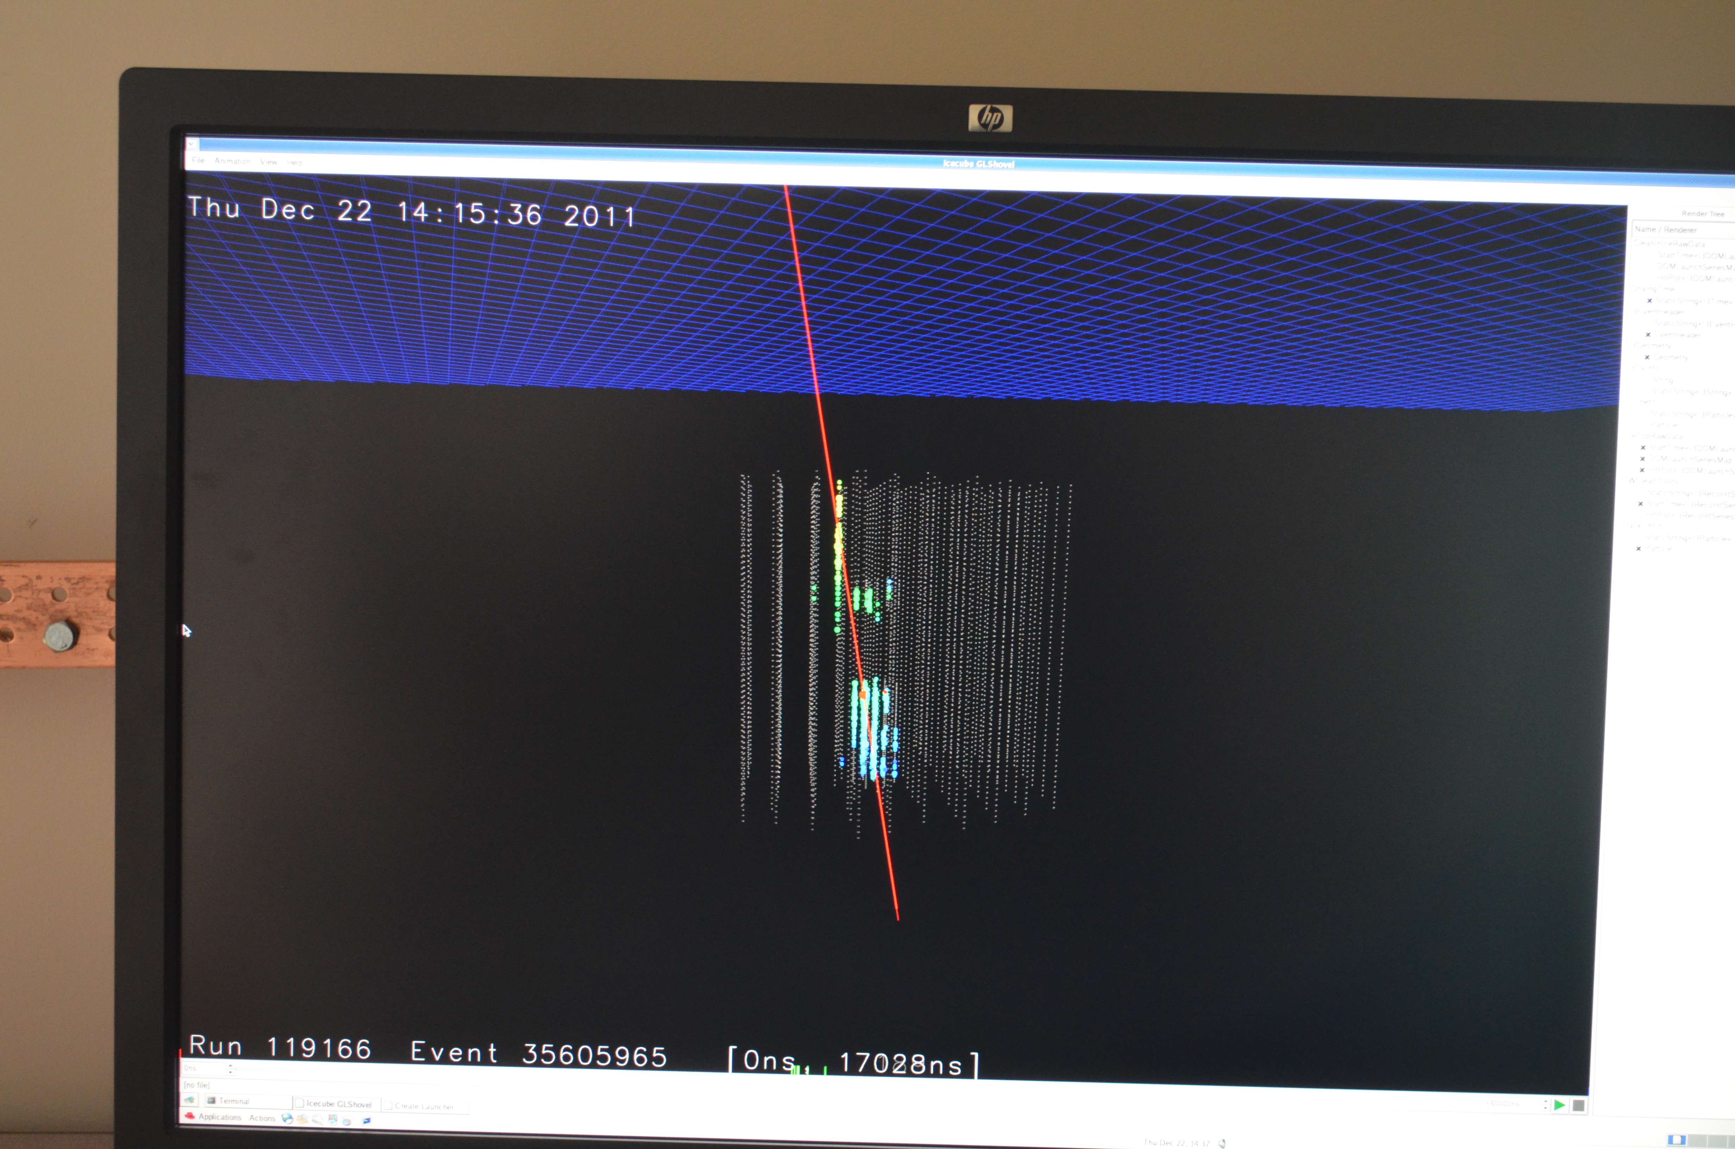Click the terminal launcher icon in bottom panel

[367, 1120]
